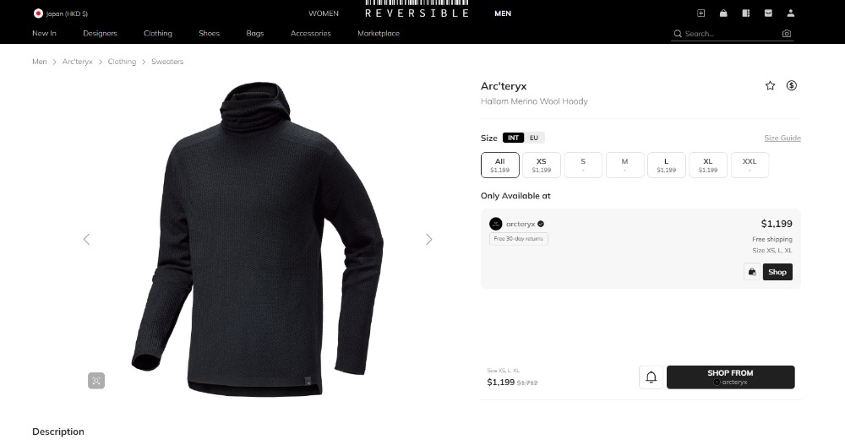Screen dimensions: 845x445
Task: Click the dollar price-tracking icon
Action: [x=792, y=85]
